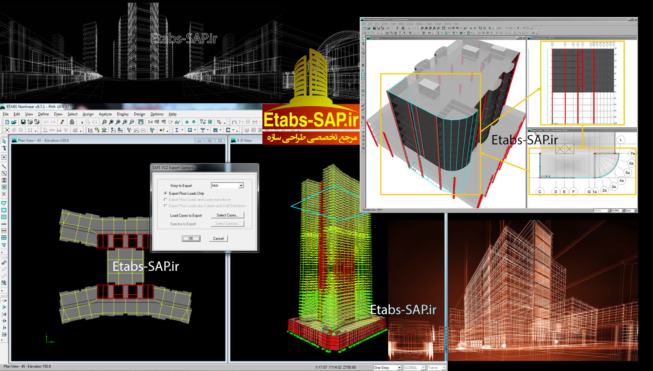Open the Ton-m units dropdown
The width and height of the screenshot is (653, 371).
444,367
